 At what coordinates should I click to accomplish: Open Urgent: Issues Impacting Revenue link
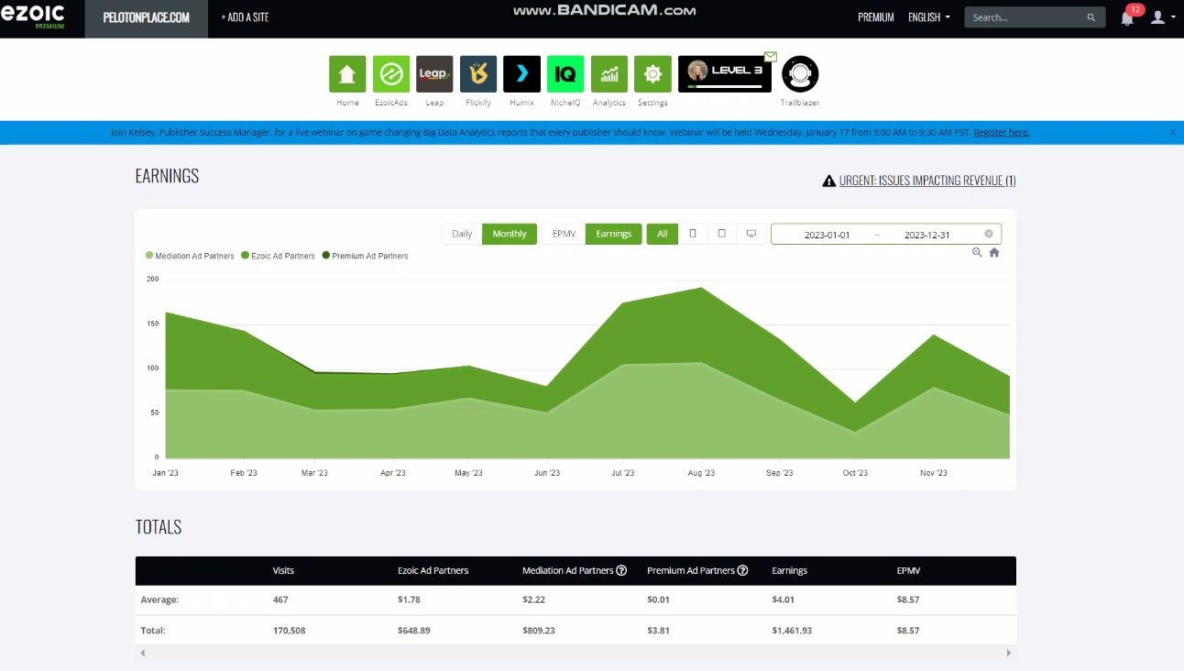(927, 181)
